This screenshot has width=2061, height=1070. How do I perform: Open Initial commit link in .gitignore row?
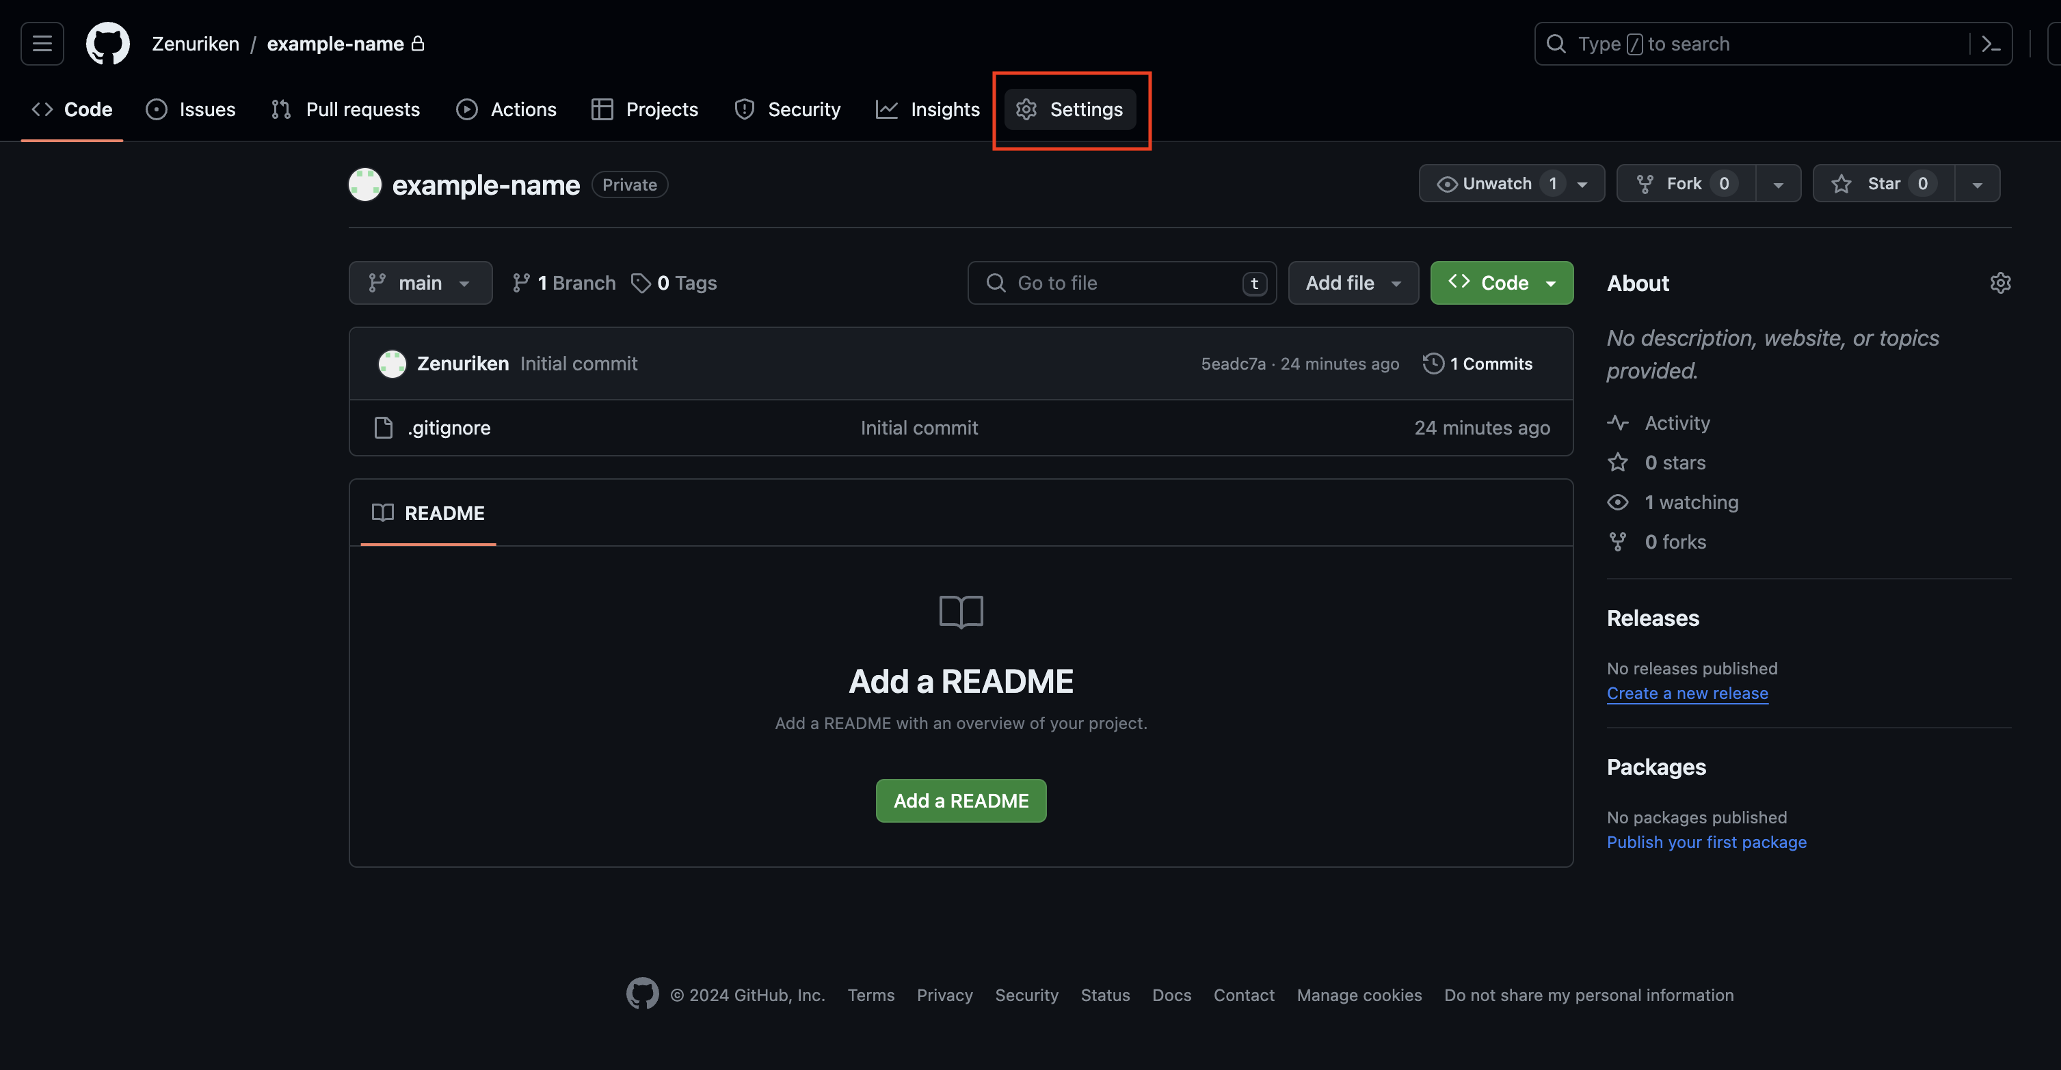pyautogui.click(x=918, y=428)
